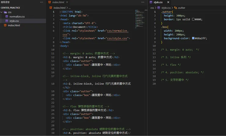
Task: Click the '/* 5. 文字的置中 */' comment
Action: tap(175, 80)
